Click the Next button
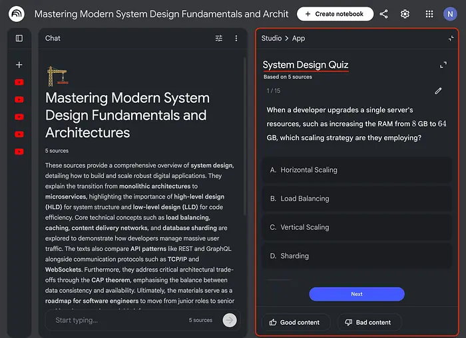Screen dimensions: 466x338 (x=356, y=294)
